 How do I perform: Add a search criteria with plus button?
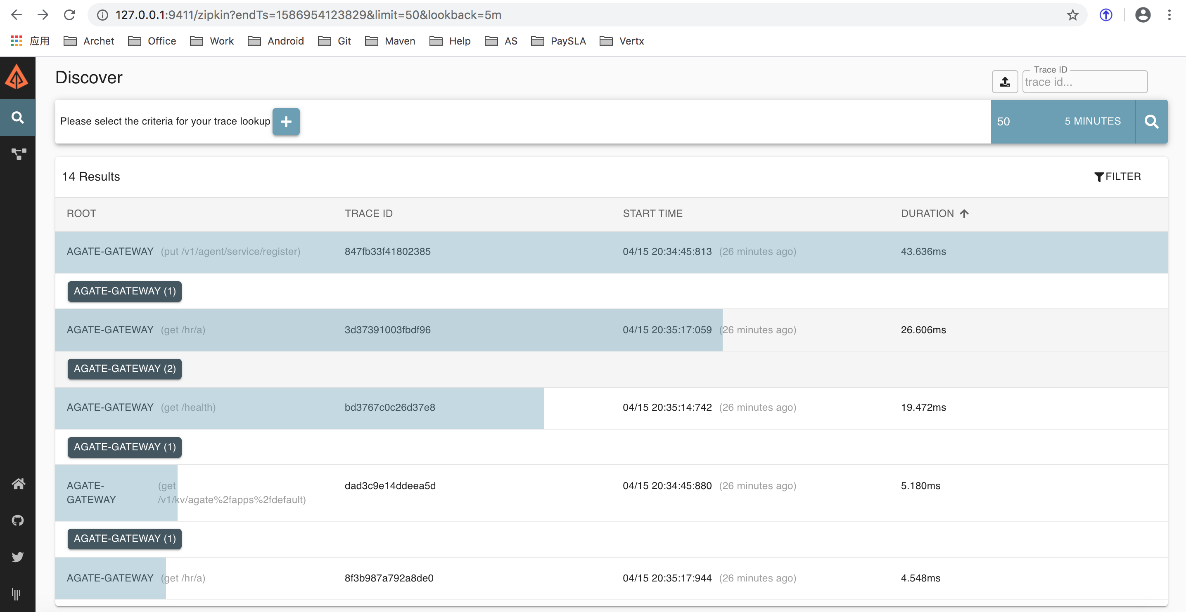pyautogui.click(x=286, y=121)
